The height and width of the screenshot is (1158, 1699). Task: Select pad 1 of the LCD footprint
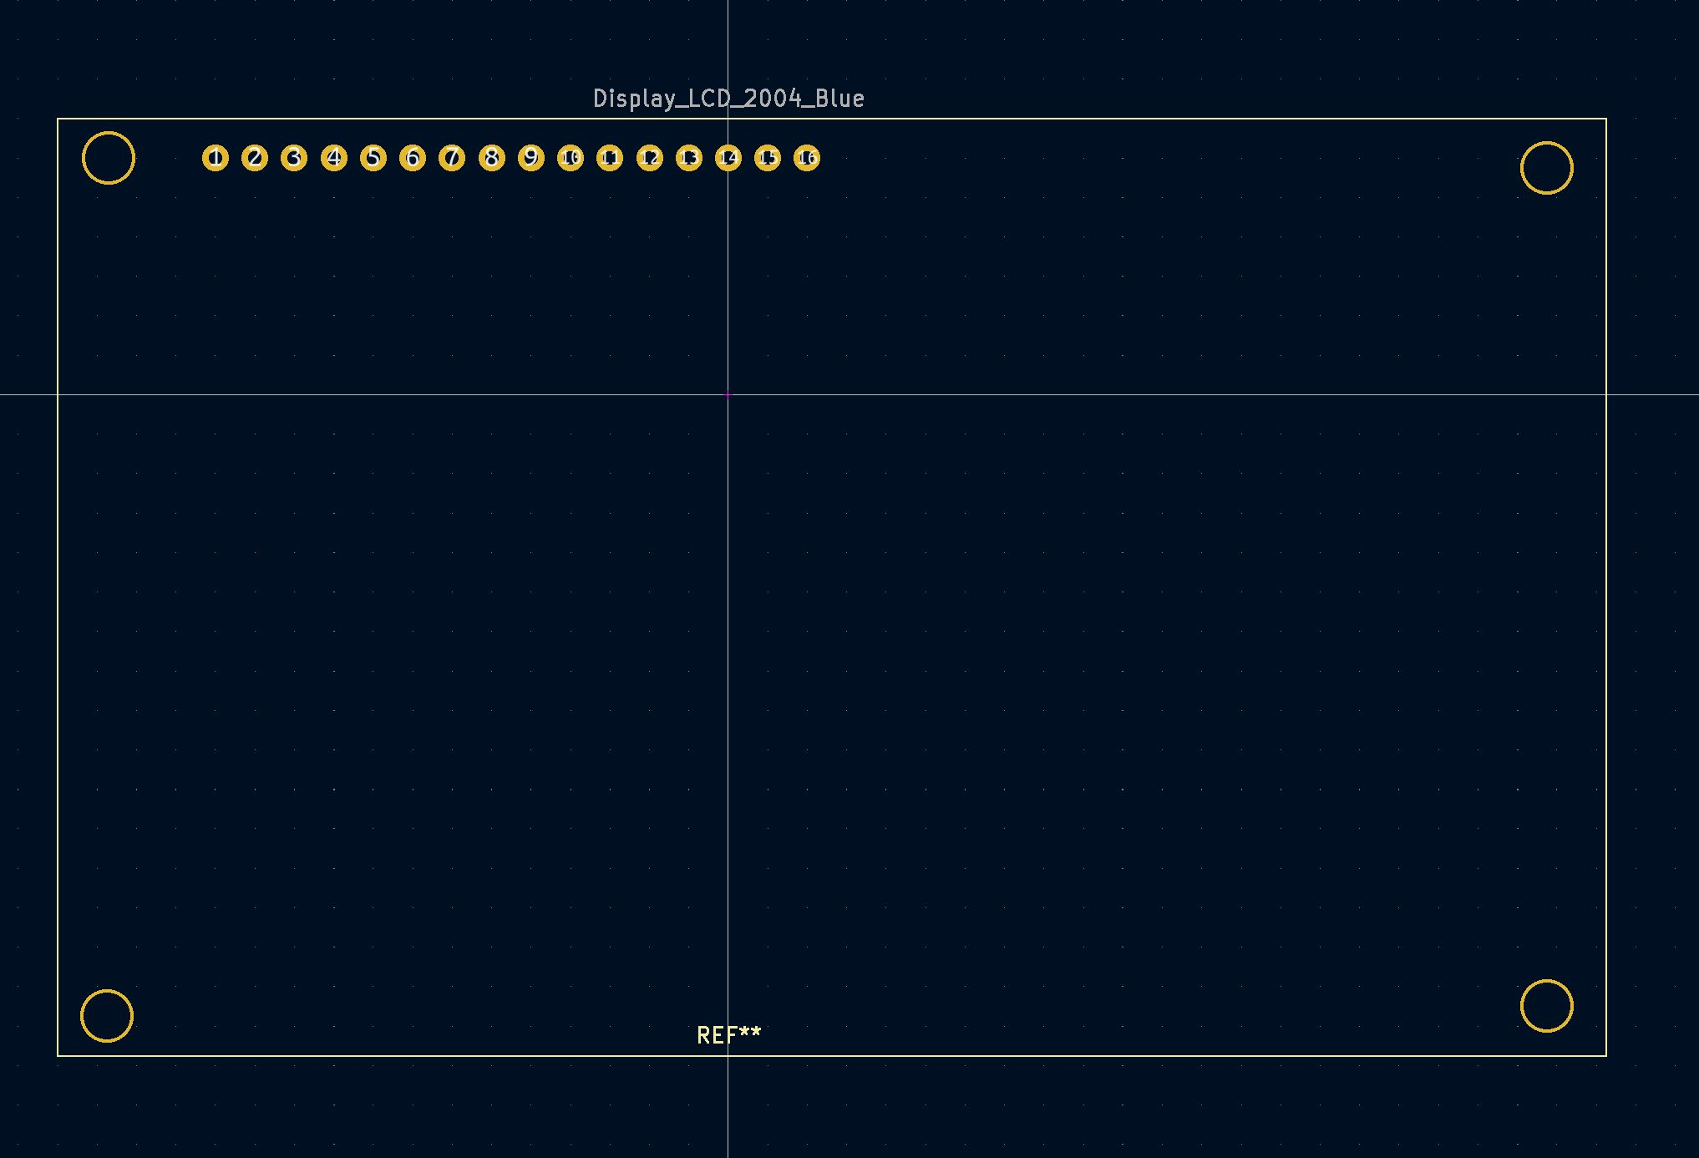click(216, 158)
